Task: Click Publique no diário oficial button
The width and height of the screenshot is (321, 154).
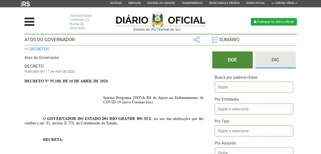Action: [274, 22]
